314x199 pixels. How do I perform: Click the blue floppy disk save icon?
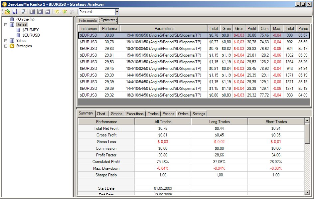point(15,12)
